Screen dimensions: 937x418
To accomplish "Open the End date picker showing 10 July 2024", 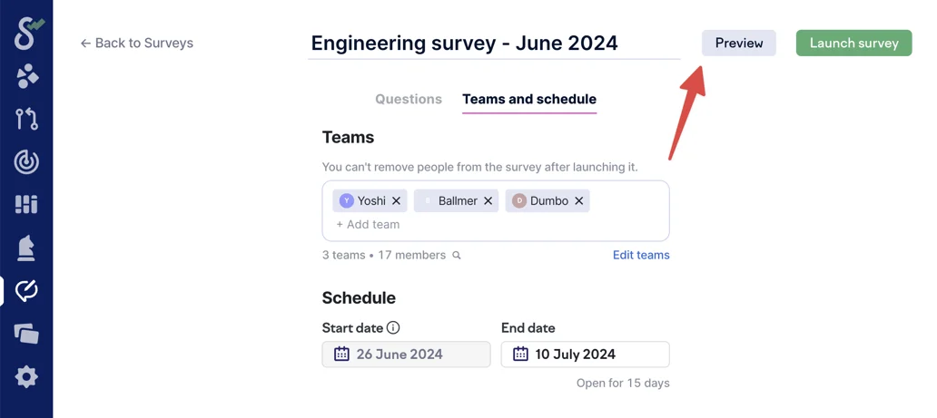I will 585,355.
